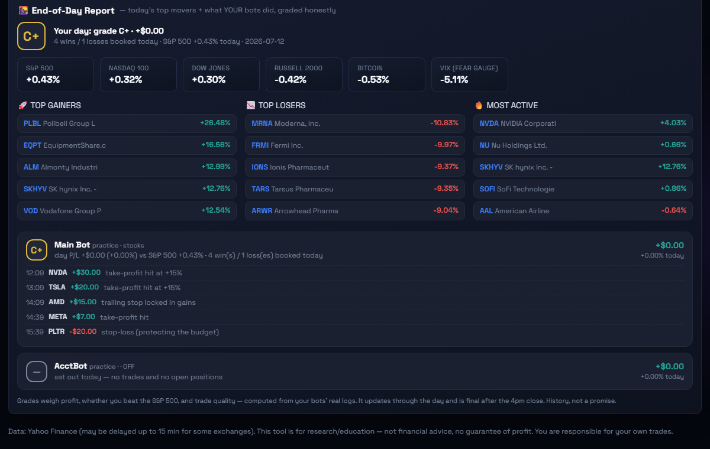
Task: Select TARS Tarsus Pharmaceuticals loser row
Action: pyautogui.click(x=355, y=189)
